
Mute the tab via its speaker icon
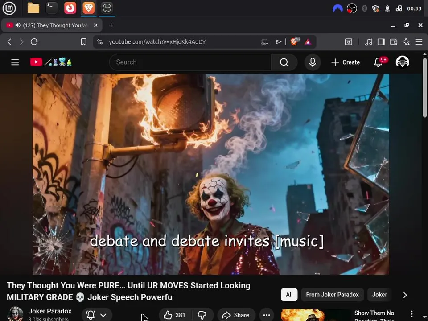18,25
